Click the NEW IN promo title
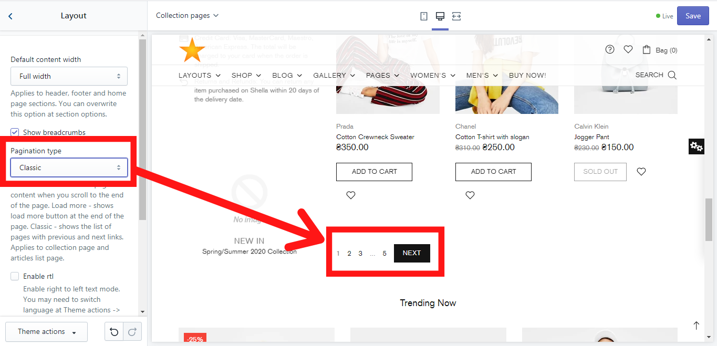The width and height of the screenshot is (717, 346). 249,241
